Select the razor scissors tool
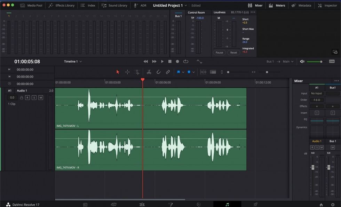The image size is (341, 207). tap(149, 72)
